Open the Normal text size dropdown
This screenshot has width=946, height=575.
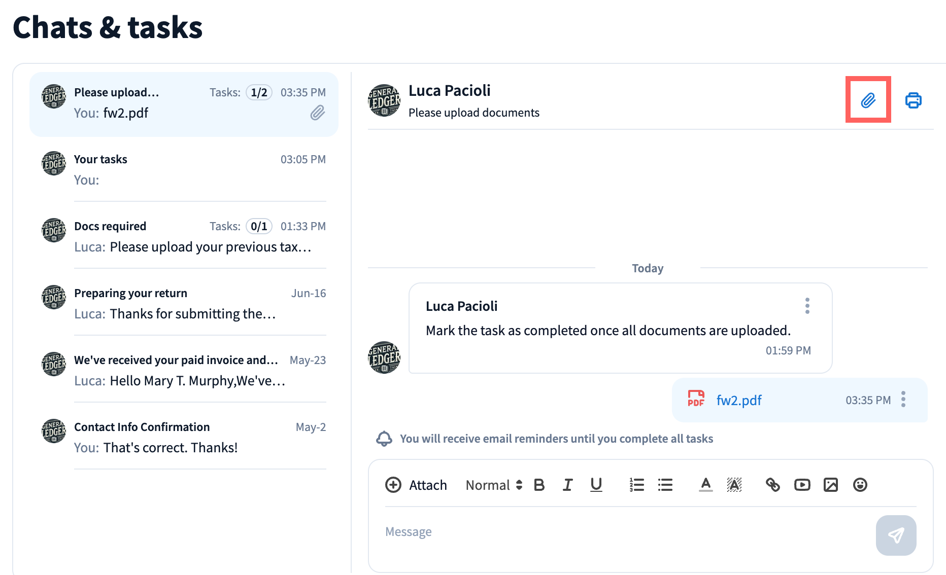(x=494, y=485)
